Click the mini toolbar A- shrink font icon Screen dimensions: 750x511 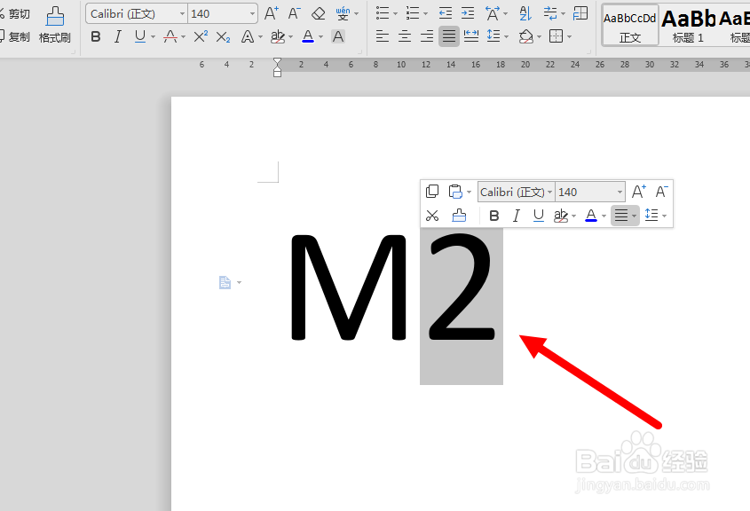click(661, 192)
